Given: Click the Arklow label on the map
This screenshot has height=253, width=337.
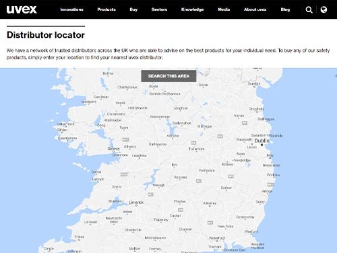Looking at the screenshot, I should [x=267, y=191].
